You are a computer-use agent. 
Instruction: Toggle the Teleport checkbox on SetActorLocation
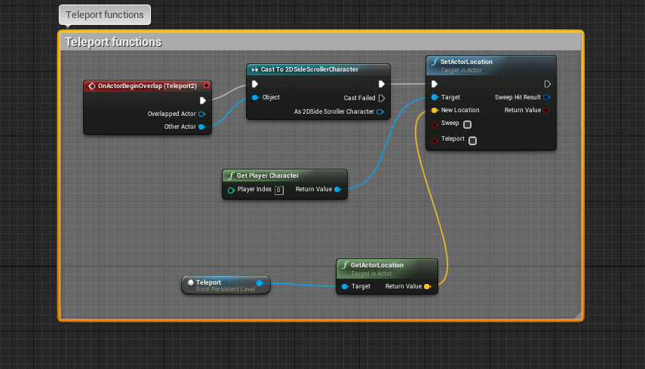(x=473, y=140)
